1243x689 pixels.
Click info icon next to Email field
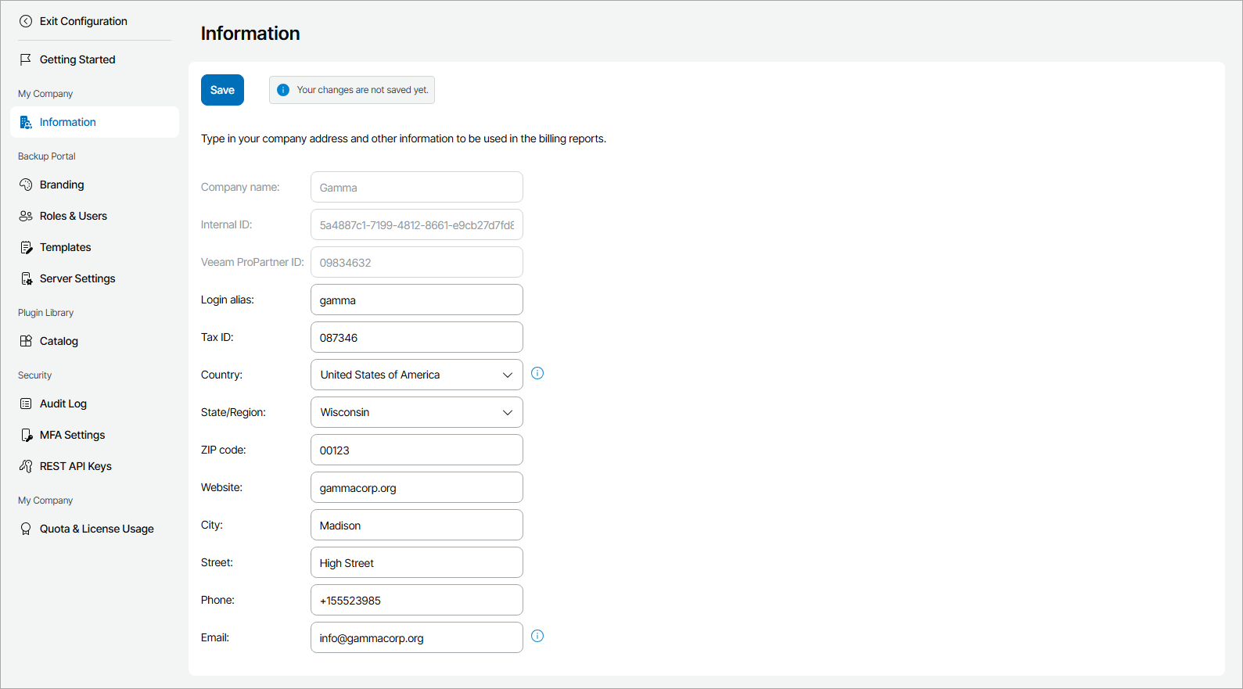[537, 636]
